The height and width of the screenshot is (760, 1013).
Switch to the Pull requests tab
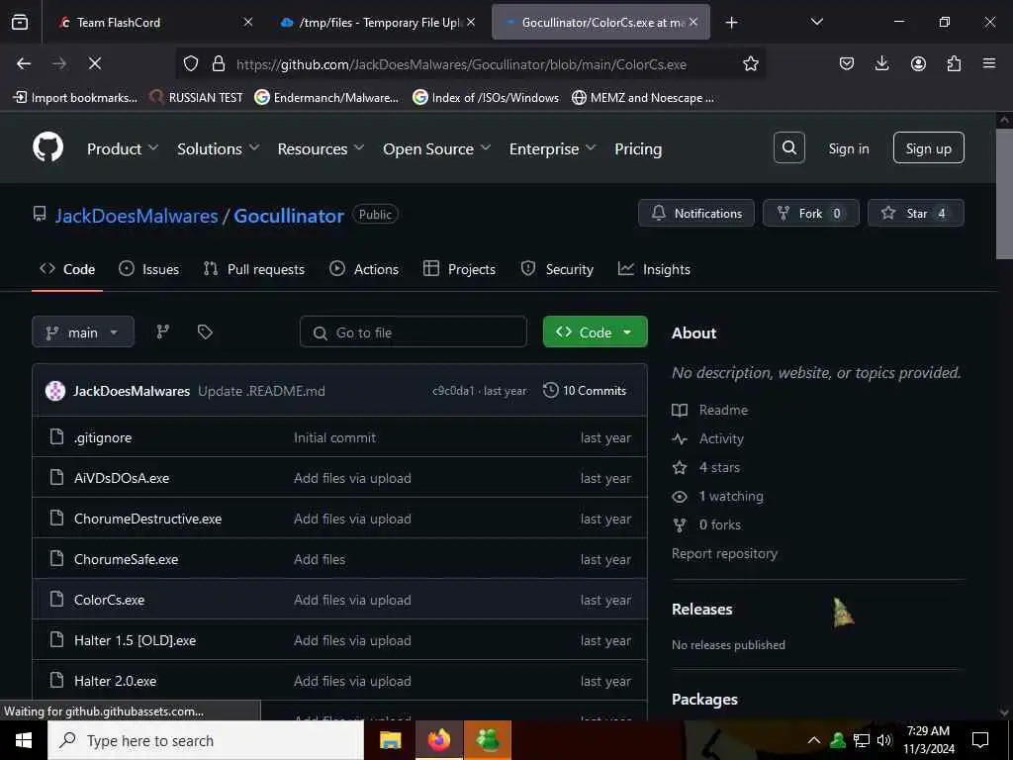coord(254,269)
